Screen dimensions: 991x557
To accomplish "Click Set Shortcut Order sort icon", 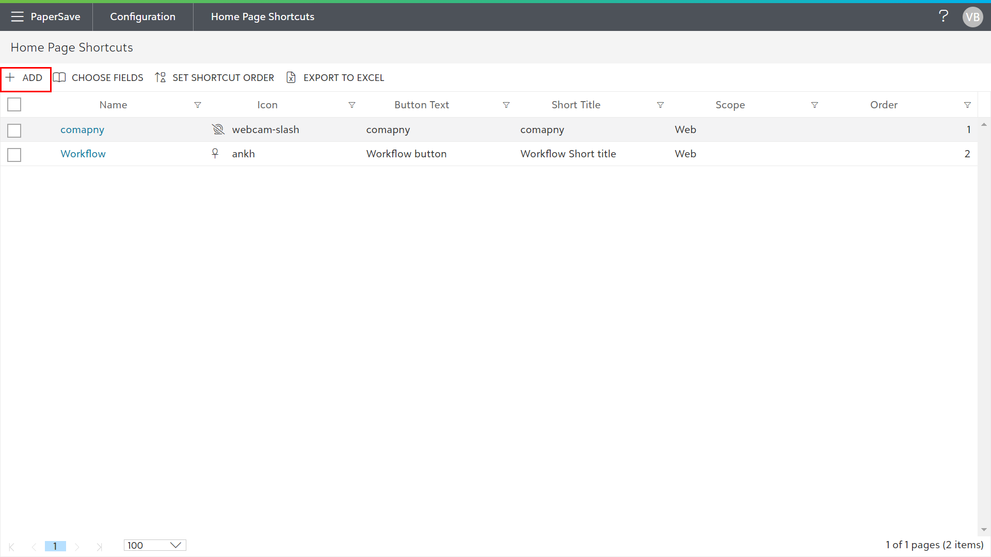I will 161,78.
